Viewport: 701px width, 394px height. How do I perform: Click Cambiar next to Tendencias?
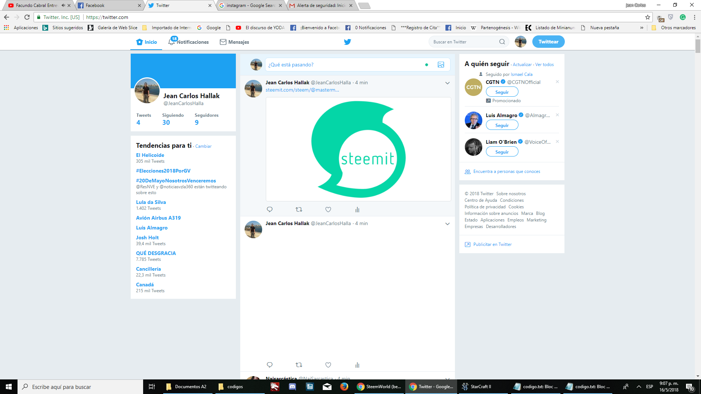point(203,146)
